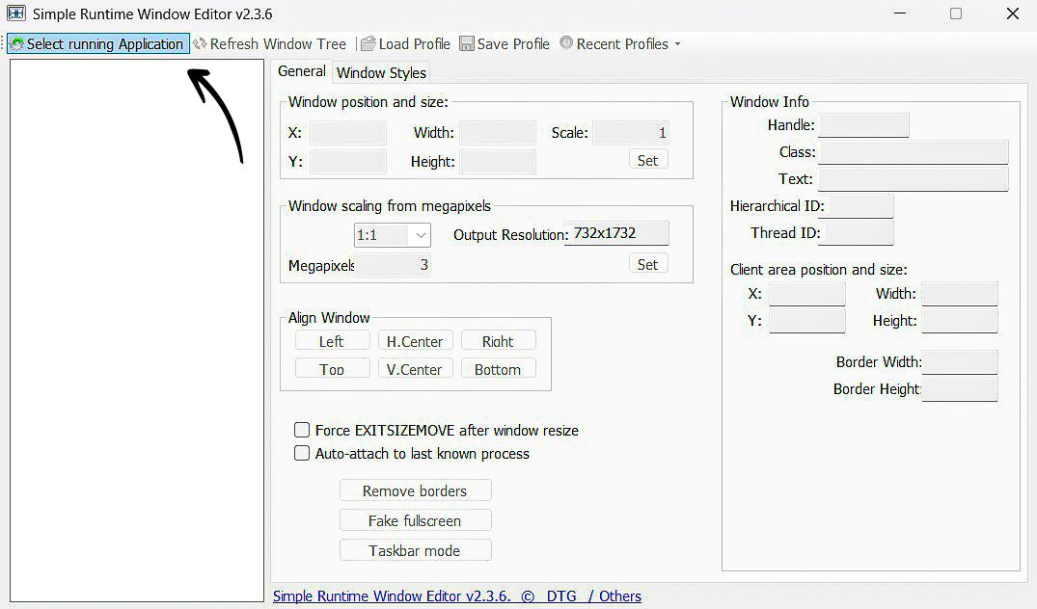
Task: Click the Border Width field
Action: [960, 362]
